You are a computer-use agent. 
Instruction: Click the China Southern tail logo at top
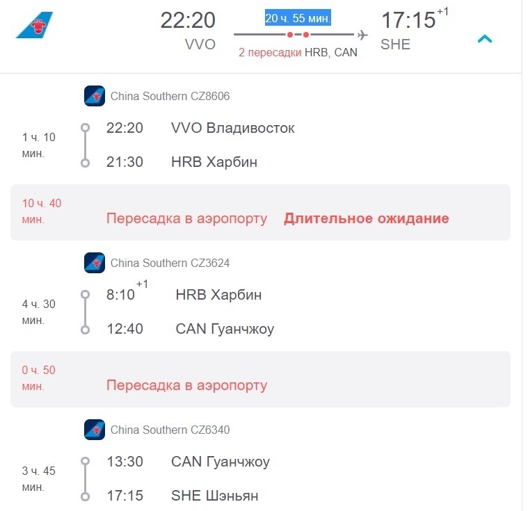coord(34,25)
